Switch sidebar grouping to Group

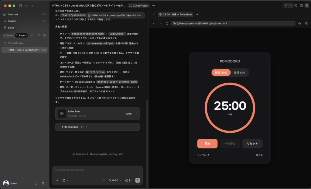click(8, 35)
